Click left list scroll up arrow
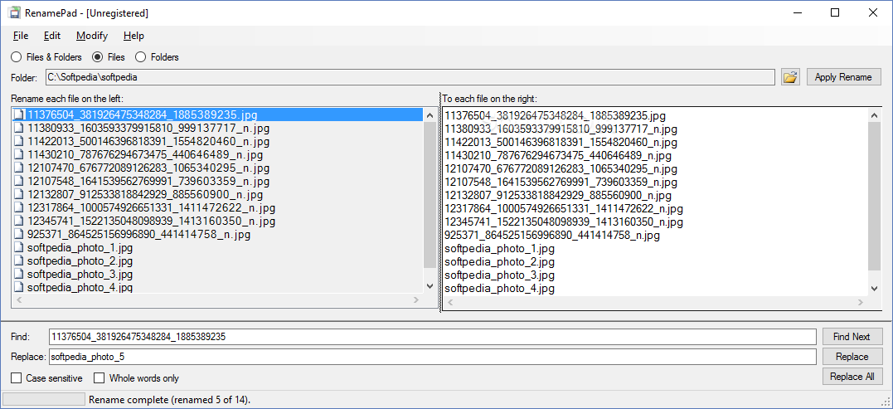Image resolution: width=893 pixels, height=409 pixels. (430, 115)
